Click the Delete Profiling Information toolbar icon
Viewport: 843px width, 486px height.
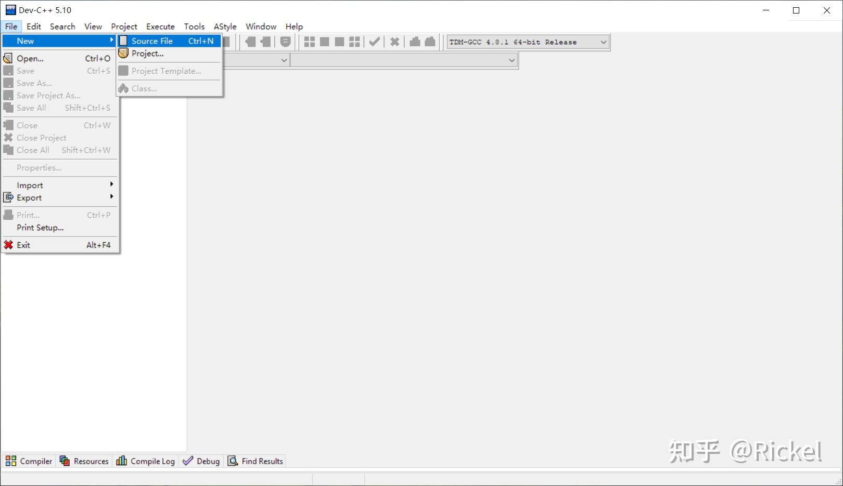pos(430,42)
